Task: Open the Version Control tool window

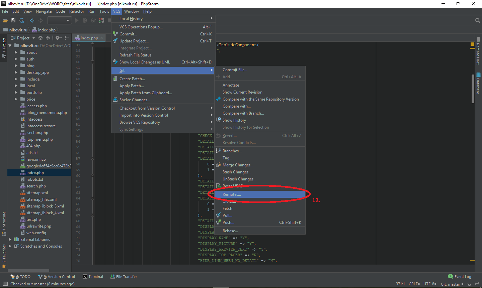Action: (57, 277)
